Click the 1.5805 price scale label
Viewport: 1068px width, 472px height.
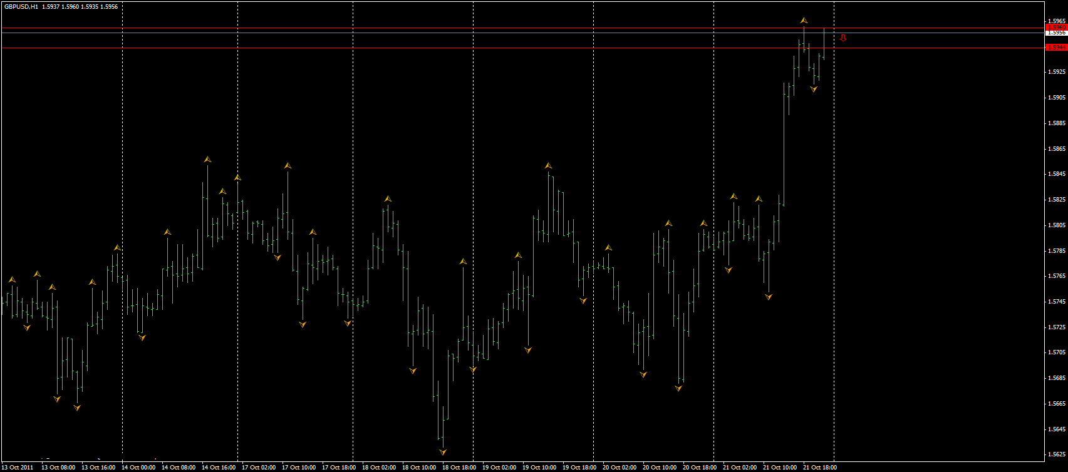tap(1056, 225)
